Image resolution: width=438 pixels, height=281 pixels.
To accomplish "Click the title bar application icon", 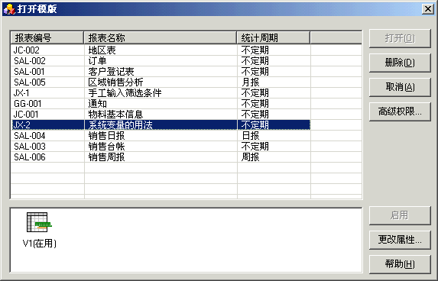I will (9, 9).
